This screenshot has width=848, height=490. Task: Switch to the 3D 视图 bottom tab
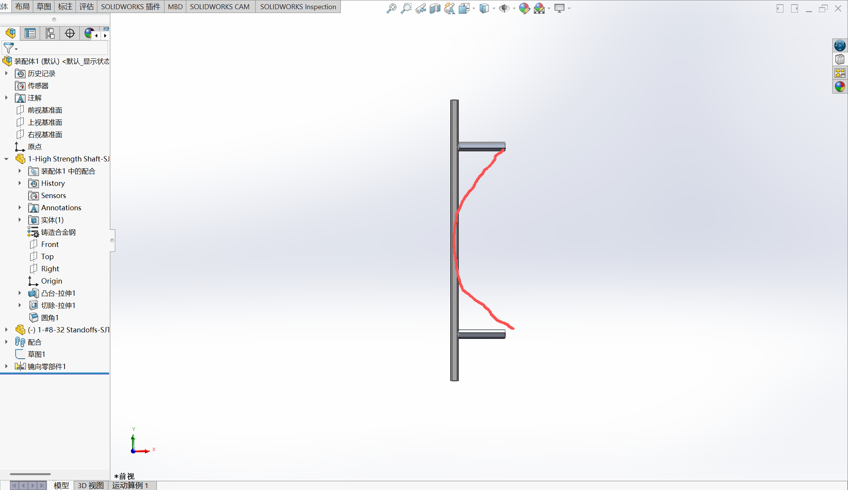(91, 485)
